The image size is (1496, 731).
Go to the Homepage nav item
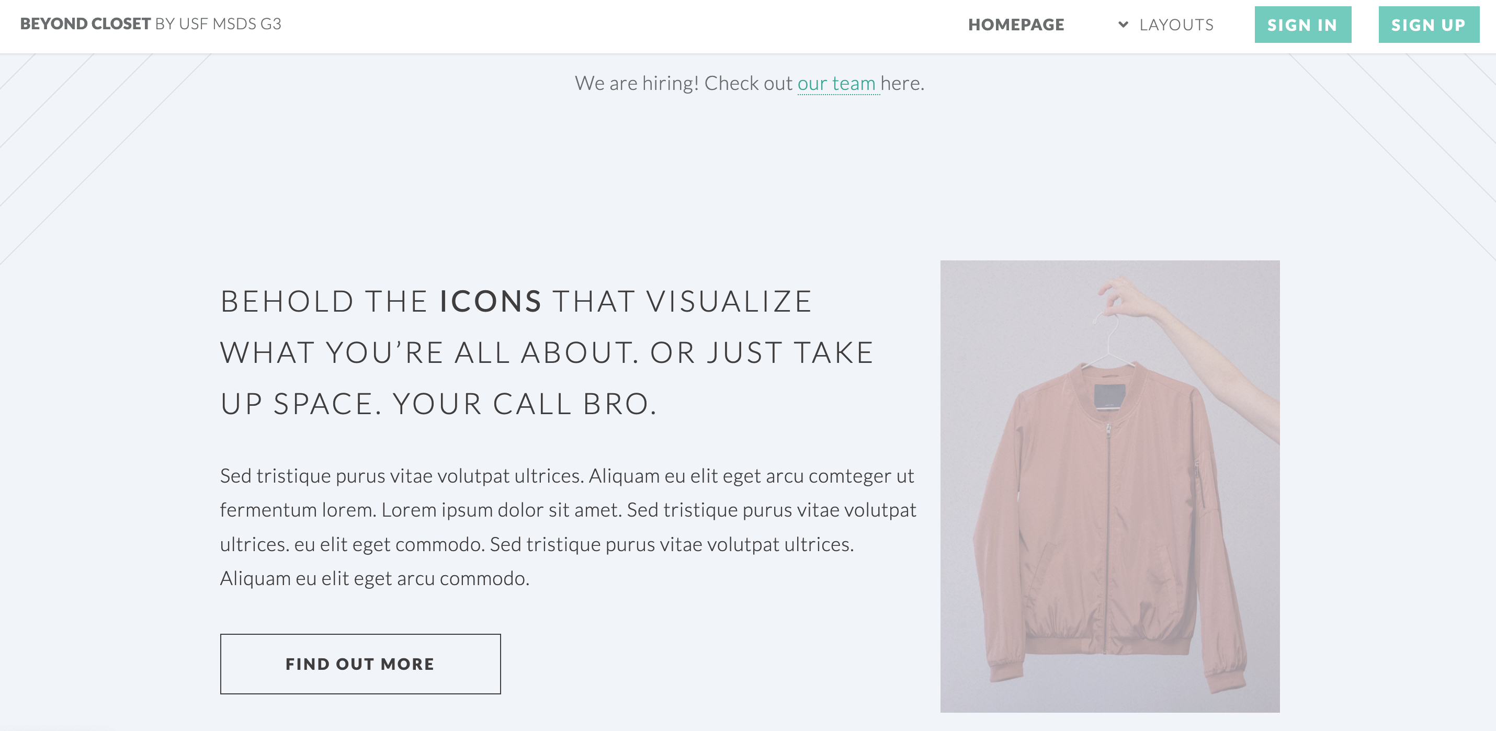(x=1016, y=25)
